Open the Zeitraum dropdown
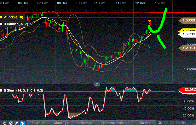 38,123
